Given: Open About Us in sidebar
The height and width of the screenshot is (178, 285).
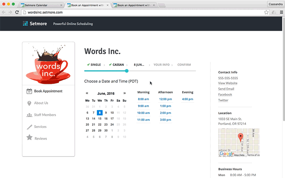Looking at the screenshot, I should point(41,103).
